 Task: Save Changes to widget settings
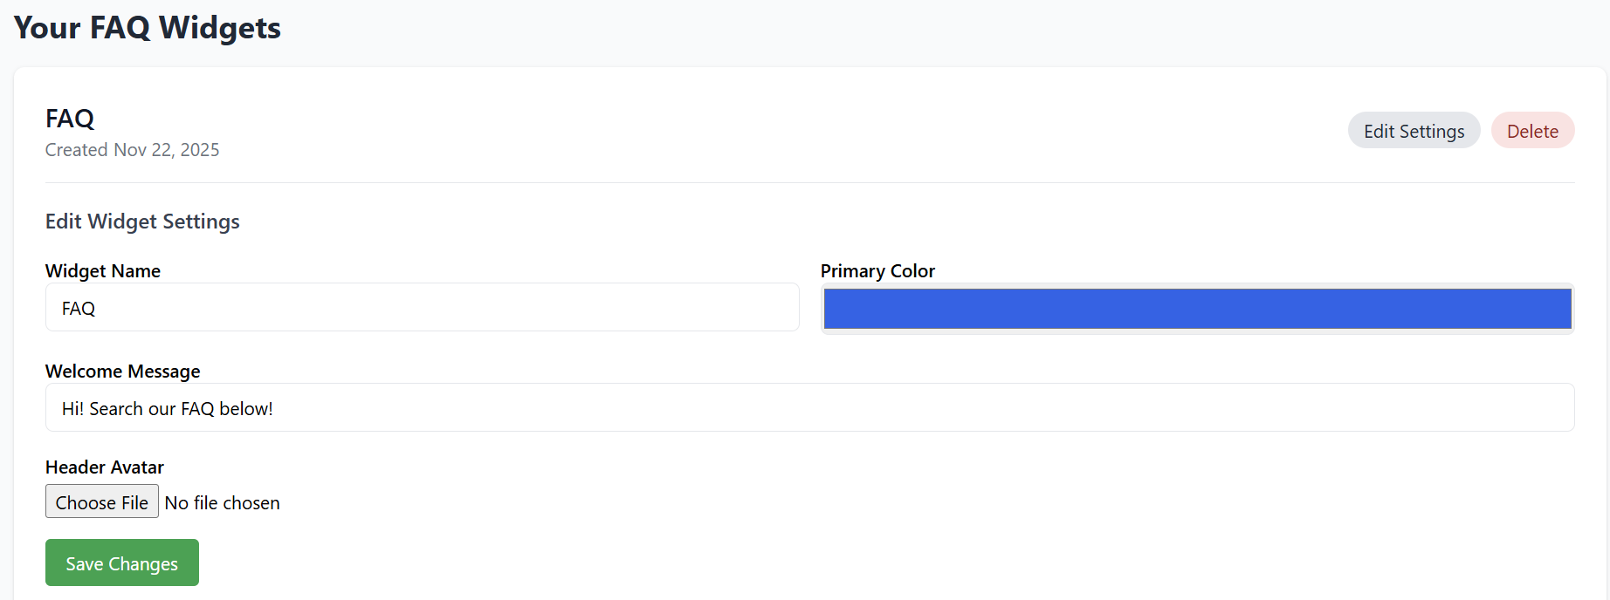click(122, 563)
